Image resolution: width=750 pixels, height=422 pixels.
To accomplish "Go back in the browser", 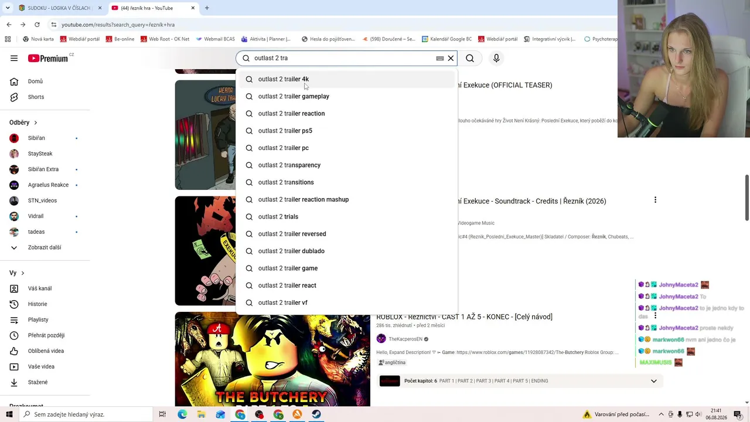I will coord(9,25).
